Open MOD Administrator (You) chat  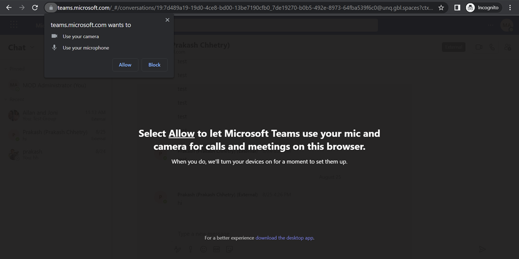pyautogui.click(x=56, y=85)
